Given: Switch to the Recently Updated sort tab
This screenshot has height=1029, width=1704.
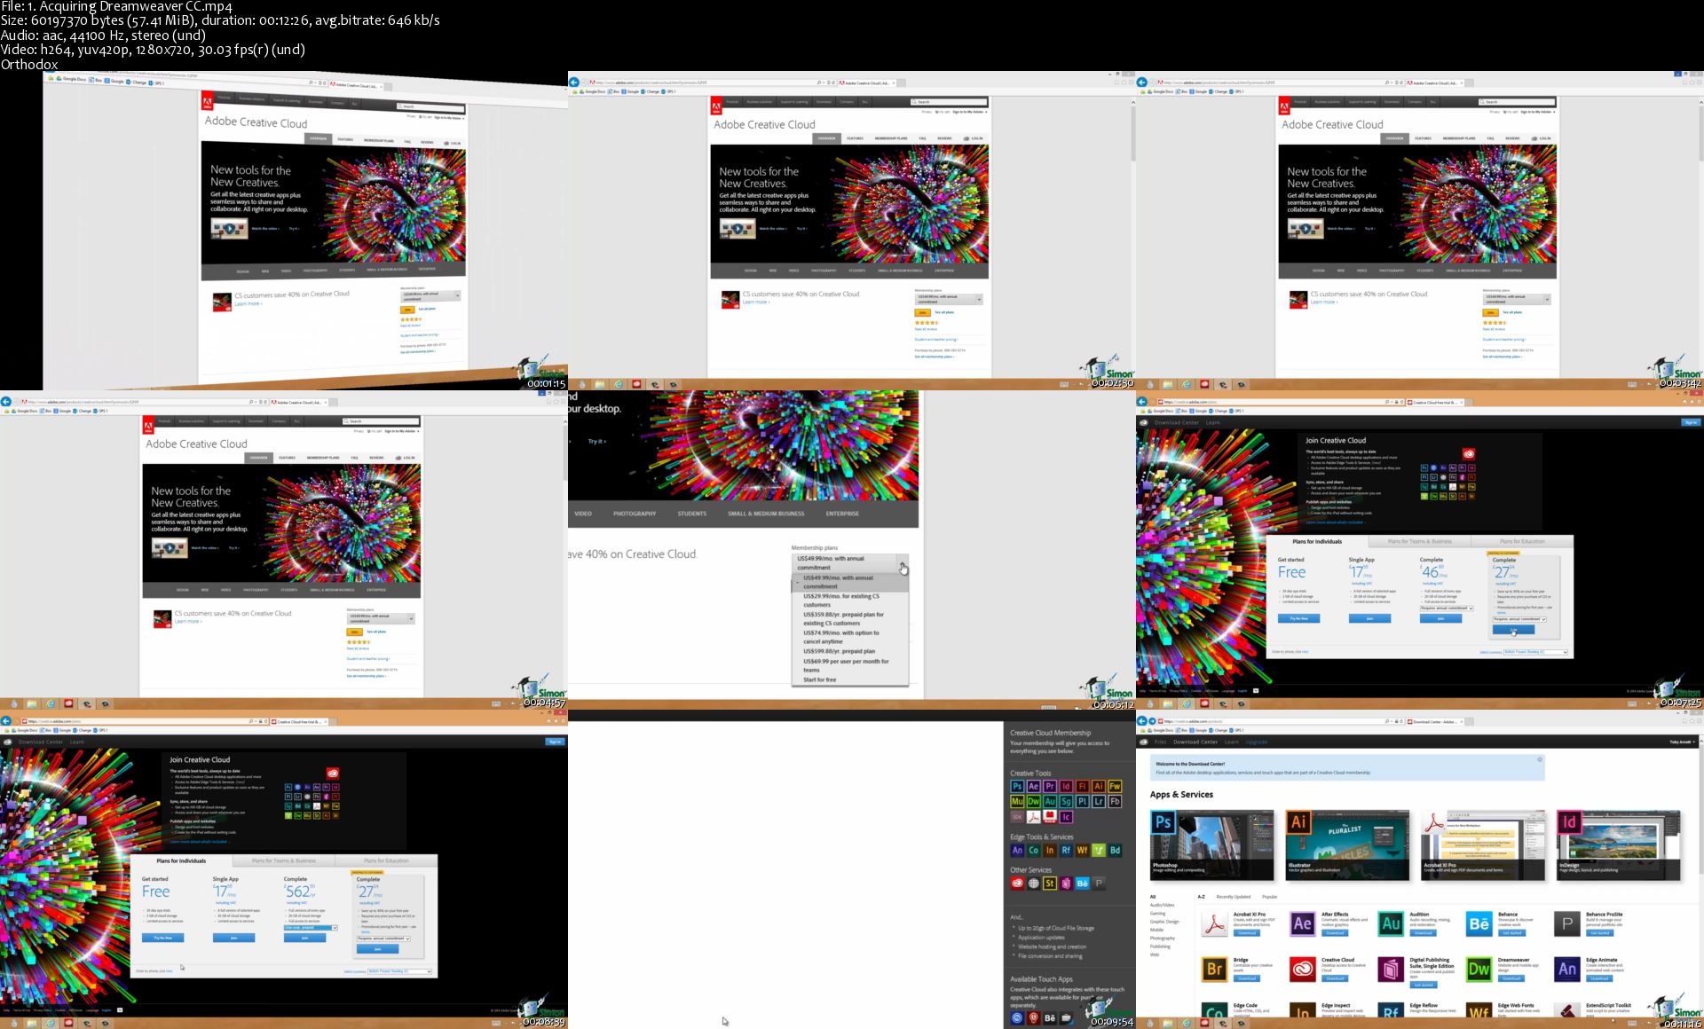Looking at the screenshot, I should [1234, 897].
